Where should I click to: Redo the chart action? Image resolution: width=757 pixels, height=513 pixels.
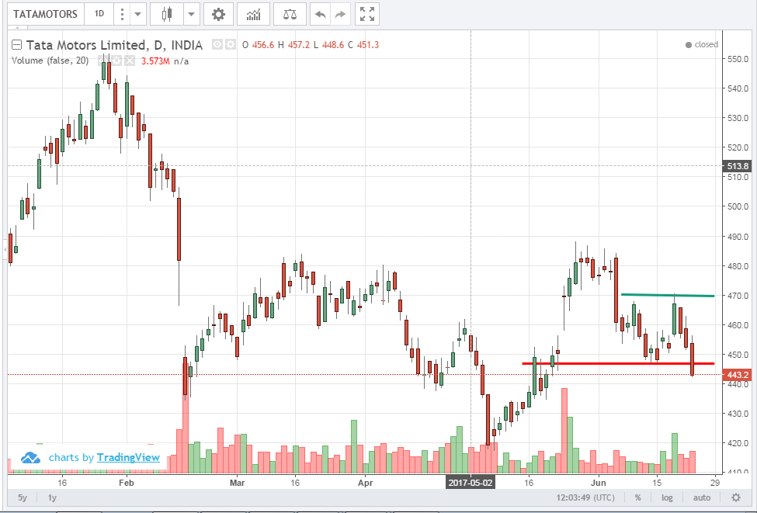(340, 14)
